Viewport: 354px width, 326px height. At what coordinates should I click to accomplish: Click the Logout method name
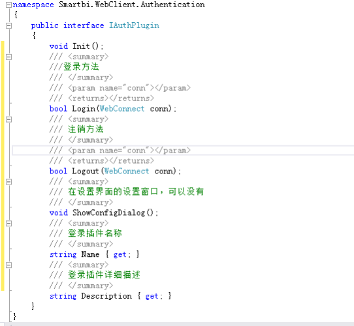(x=86, y=171)
